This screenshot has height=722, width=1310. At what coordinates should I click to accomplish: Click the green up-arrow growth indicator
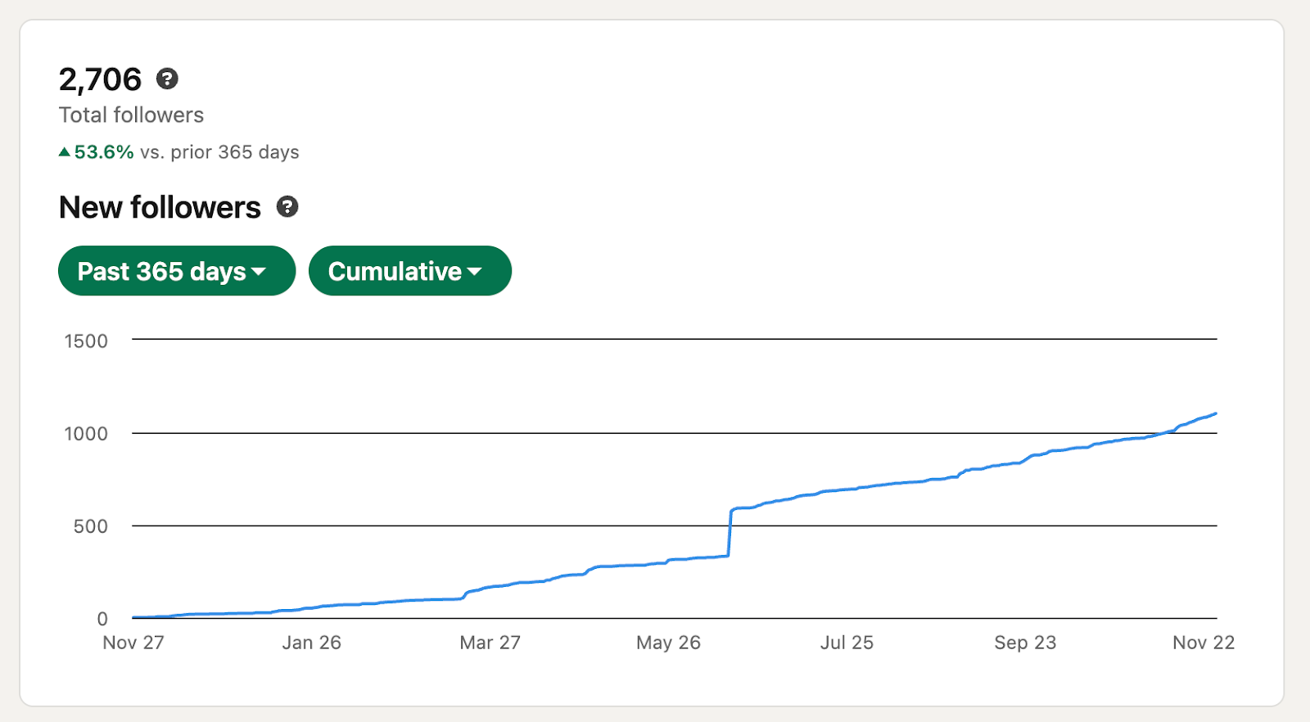tap(65, 151)
